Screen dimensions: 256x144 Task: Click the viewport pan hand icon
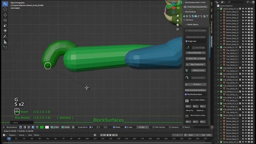178,20
